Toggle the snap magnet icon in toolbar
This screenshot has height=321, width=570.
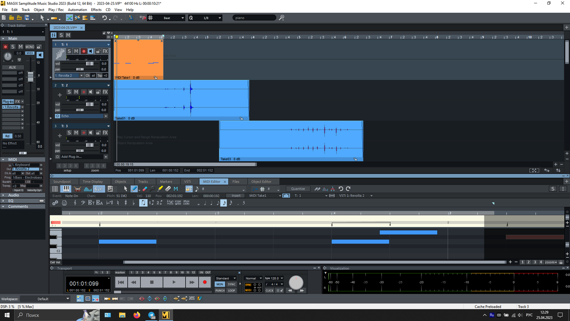click(x=143, y=18)
